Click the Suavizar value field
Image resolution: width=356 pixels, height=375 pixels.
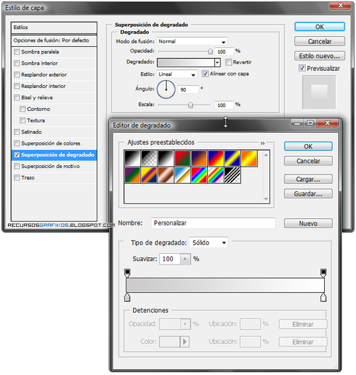click(x=169, y=259)
